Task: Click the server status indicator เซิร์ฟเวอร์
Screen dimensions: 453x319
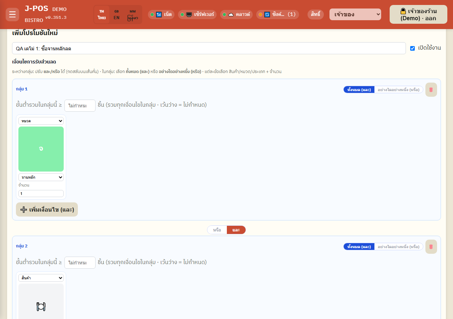Action: tap(197, 15)
